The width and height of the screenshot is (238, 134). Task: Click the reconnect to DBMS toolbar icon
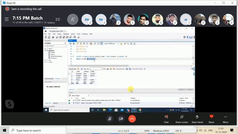coord(78,37)
